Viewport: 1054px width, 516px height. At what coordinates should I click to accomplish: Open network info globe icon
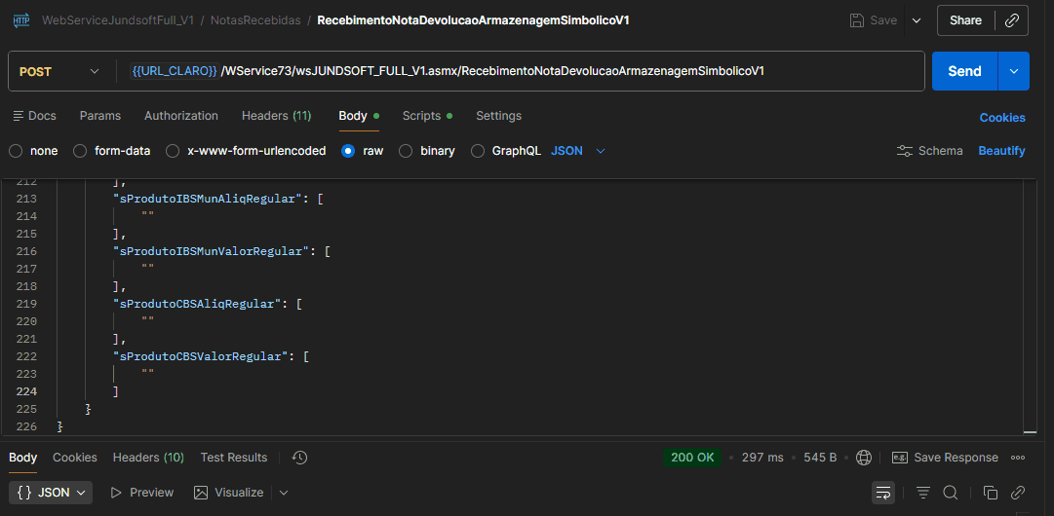863,458
